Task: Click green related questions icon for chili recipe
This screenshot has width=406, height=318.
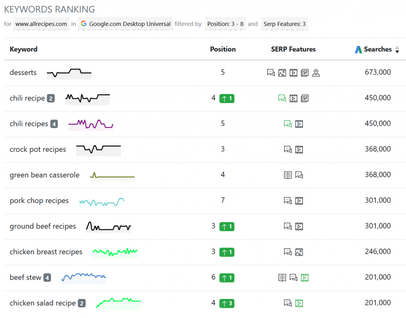Action: 282,98
